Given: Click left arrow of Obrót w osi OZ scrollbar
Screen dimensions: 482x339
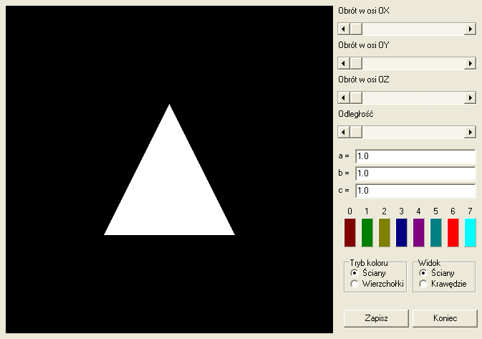Looking at the screenshot, I should (x=343, y=97).
